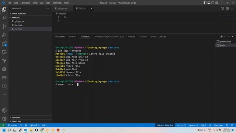This screenshot has height=133, width=236.
Task: Open errors and warnings count in status bar
Action: click(35, 125)
